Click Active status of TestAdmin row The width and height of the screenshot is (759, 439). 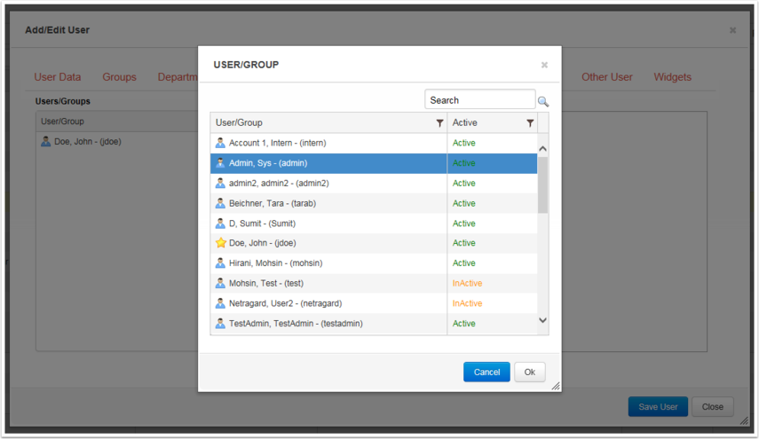[463, 324]
